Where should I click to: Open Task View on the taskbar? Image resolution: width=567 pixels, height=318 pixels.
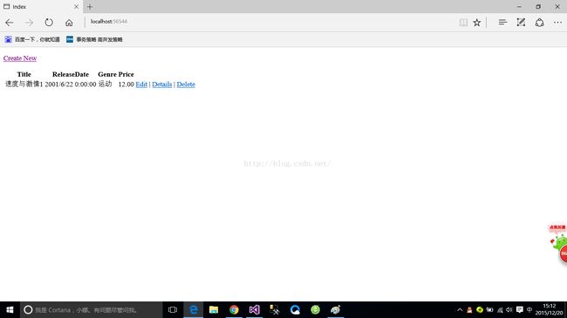[x=173, y=309]
